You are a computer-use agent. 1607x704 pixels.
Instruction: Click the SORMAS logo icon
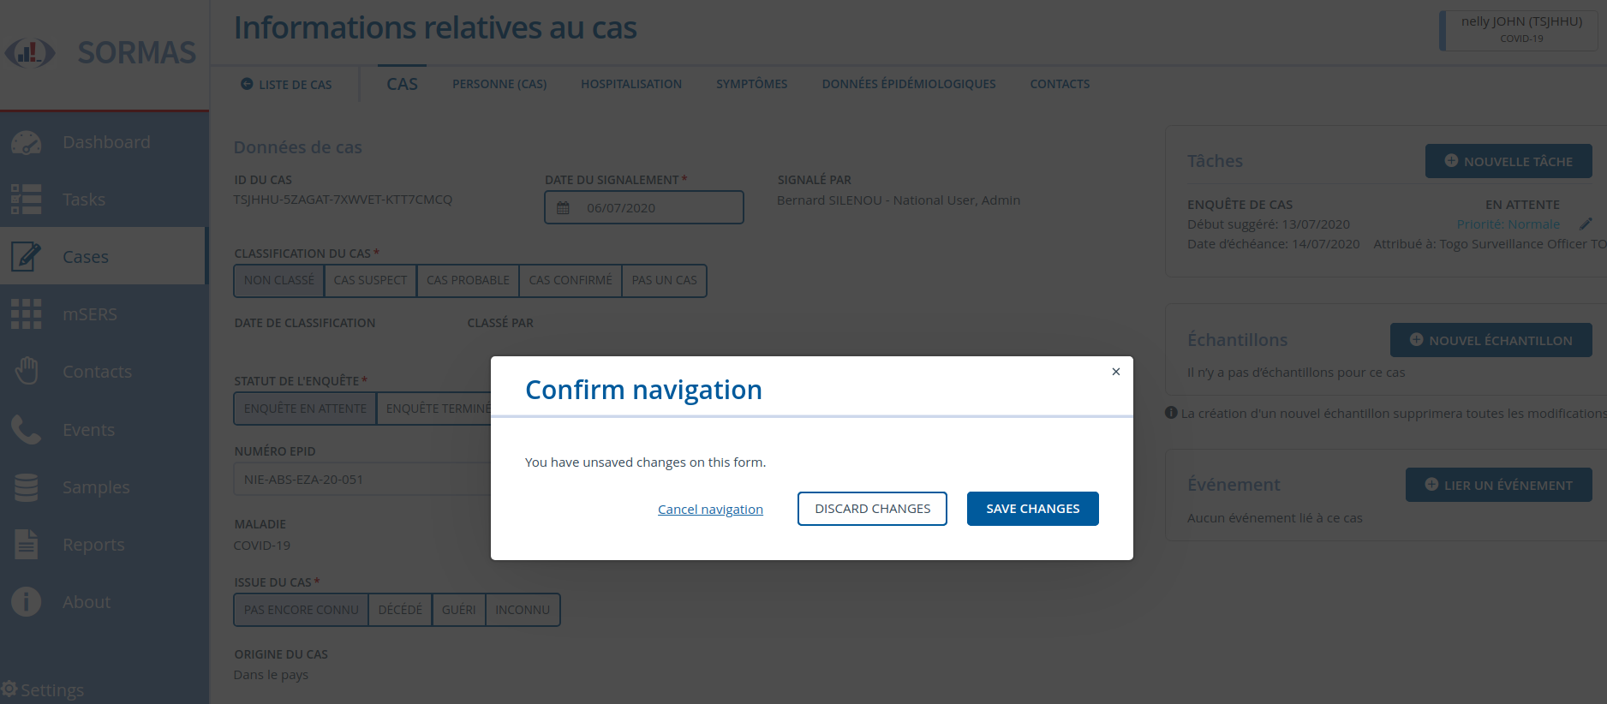click(x=30, y=53)
